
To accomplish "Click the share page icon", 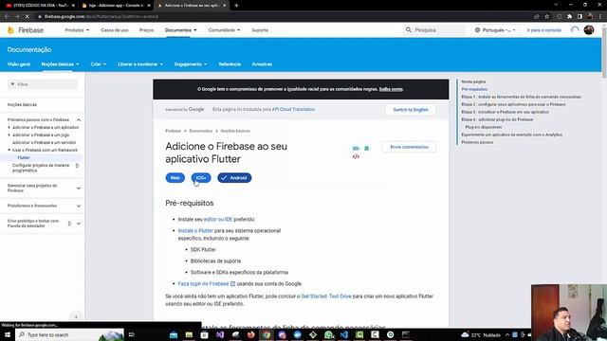I will 537,17.
